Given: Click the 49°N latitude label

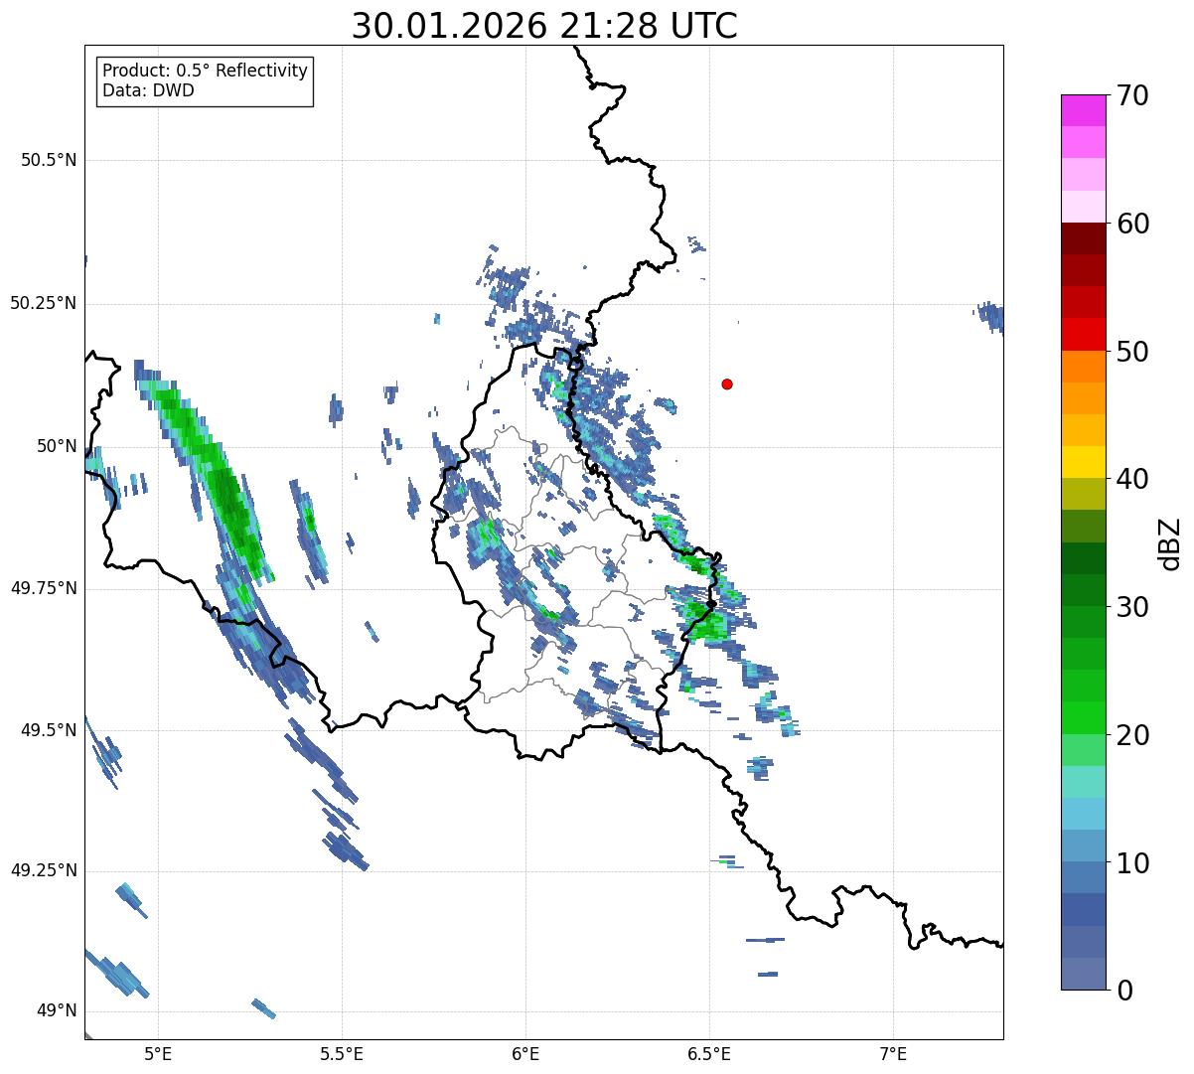Looking at the screenshot, I should 57,1011.
